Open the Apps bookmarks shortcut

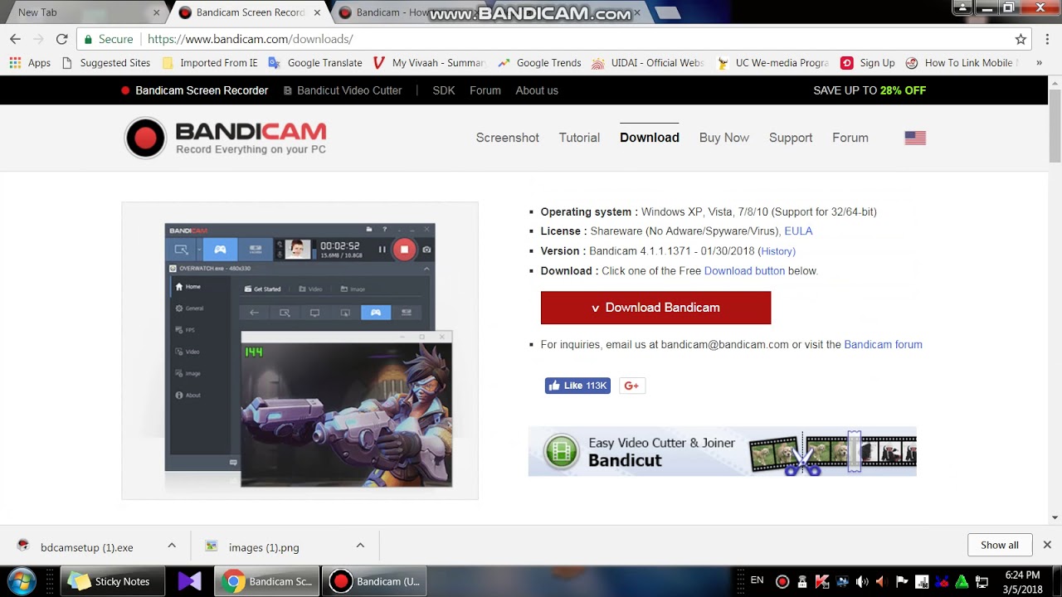click(x=30, y=63)
